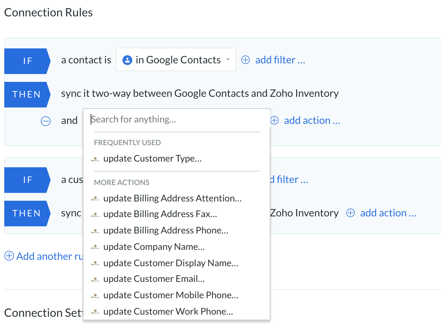Image resolution: width=441 pixels, height=326 pixels.
Task: Click the 'FREQUENTLY USED' section label
Action: [x=127, y=143]
